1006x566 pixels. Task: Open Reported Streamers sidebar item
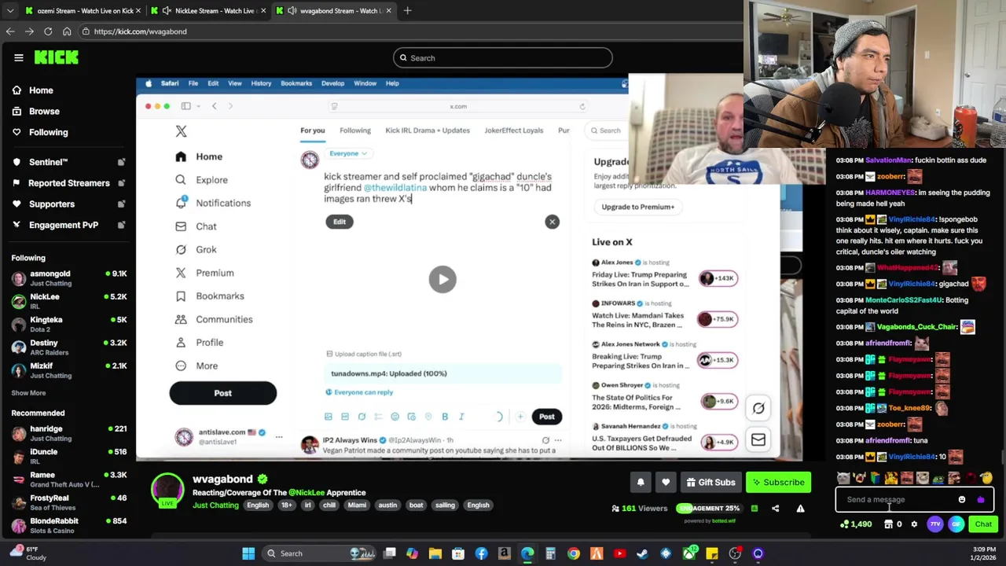point(68,182)
